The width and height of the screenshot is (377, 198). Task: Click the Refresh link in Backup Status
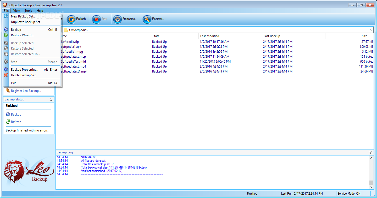(16, 122)
